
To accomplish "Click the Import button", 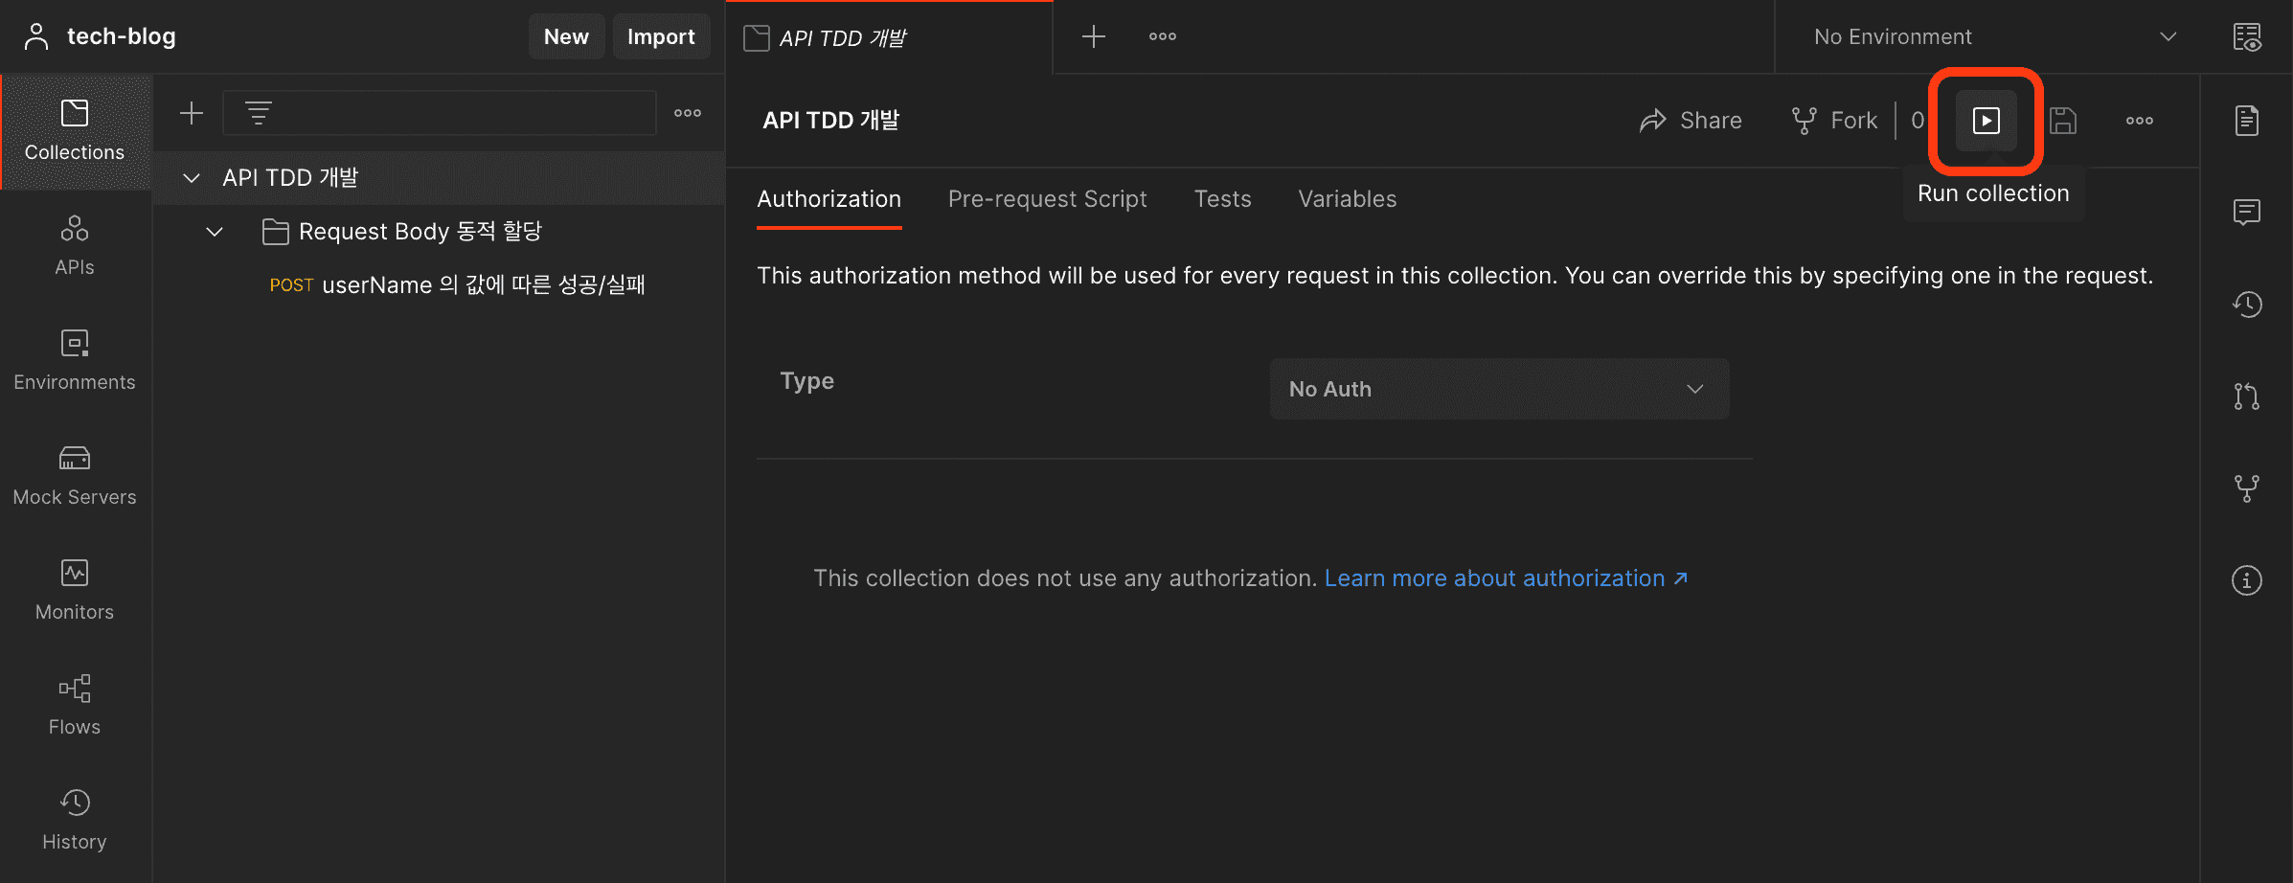I will (660, 37).
